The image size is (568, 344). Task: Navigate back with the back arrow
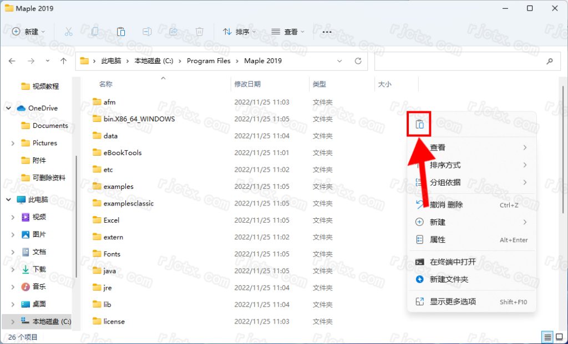12,61
